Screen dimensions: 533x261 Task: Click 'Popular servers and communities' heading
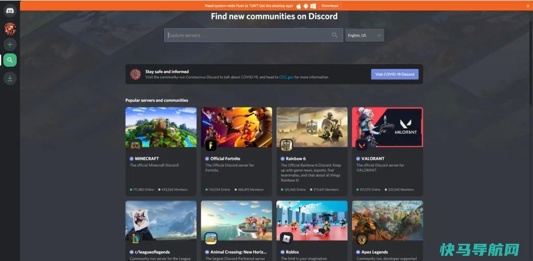point(156,100)
